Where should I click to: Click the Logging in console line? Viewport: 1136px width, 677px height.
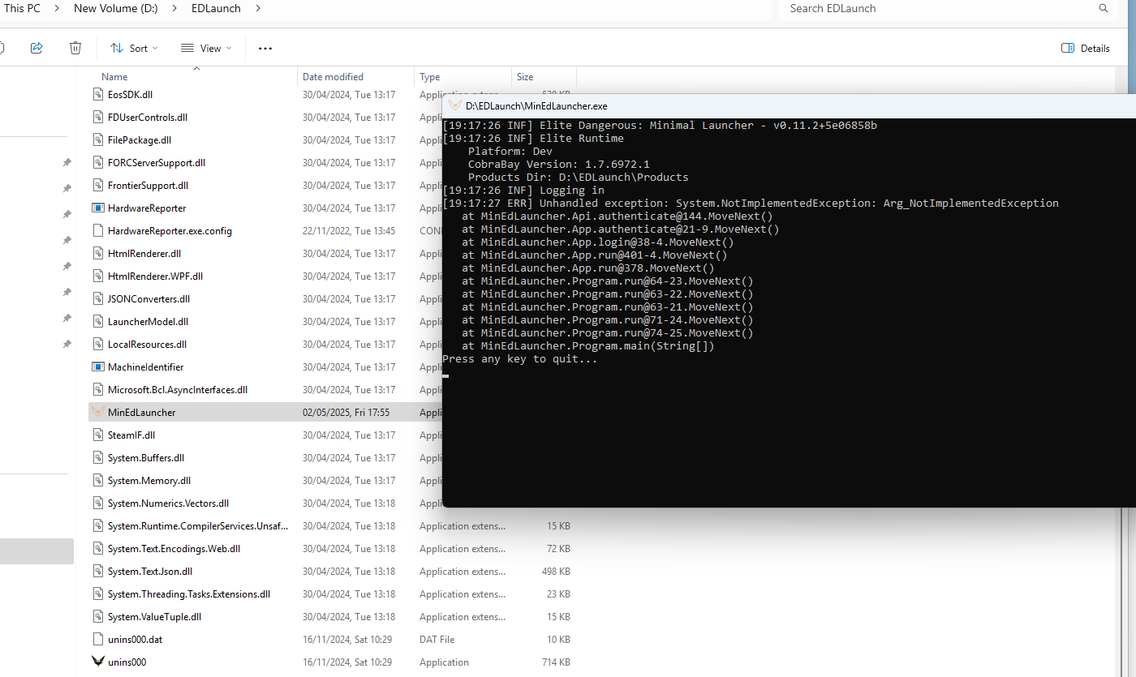523,191
